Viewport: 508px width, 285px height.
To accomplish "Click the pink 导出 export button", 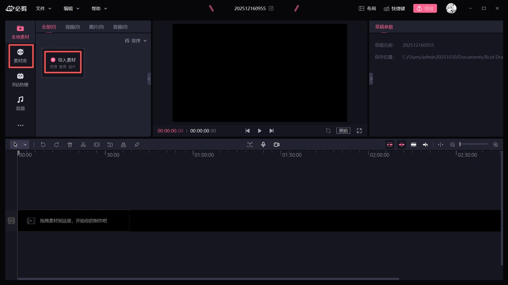I will tap(425, 8).
